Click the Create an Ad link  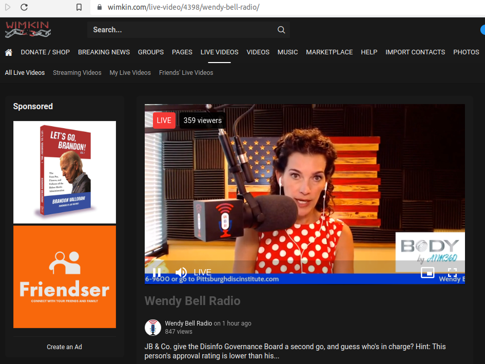coord(64,347)
